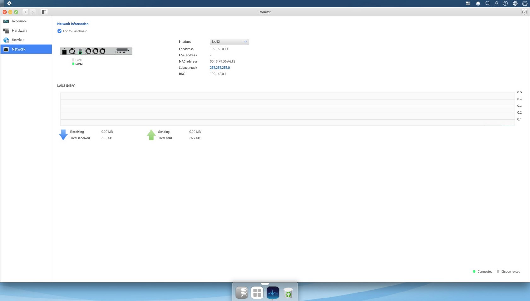
Task: Go back with the left arrow
Action: pyautogui.click(x=25, y=12)
